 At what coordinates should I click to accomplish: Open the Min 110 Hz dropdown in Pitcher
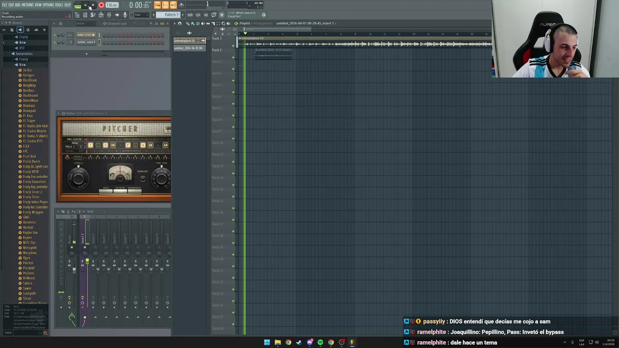point(75,139)
